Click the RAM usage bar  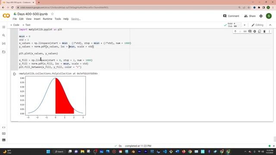click(238, 24)
